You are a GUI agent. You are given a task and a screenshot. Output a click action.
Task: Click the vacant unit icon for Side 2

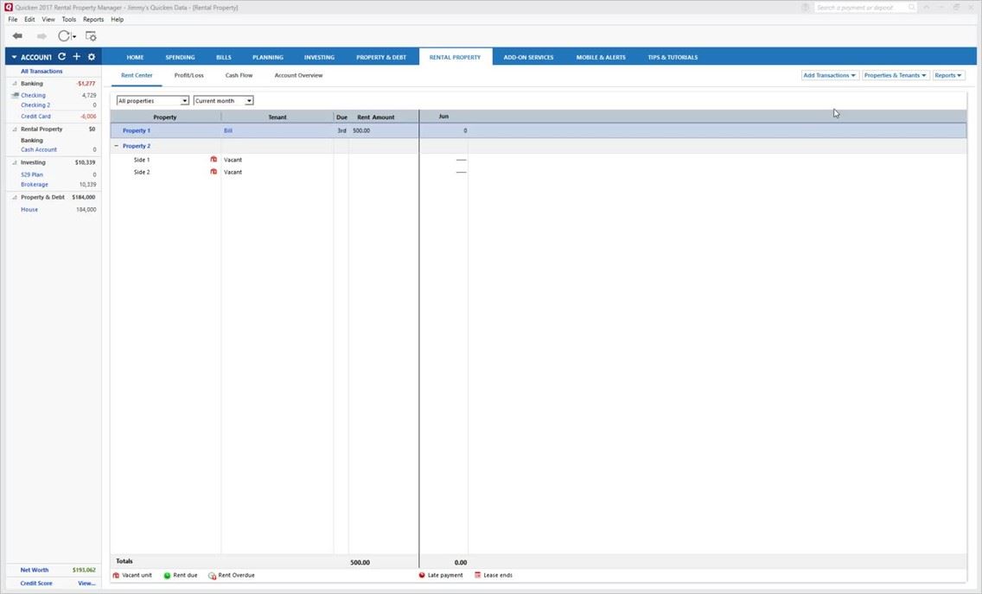coord(214,172)
